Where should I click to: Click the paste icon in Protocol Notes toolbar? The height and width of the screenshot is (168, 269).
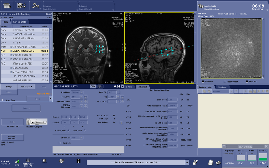pyautogui.click(x=209, y=91)
